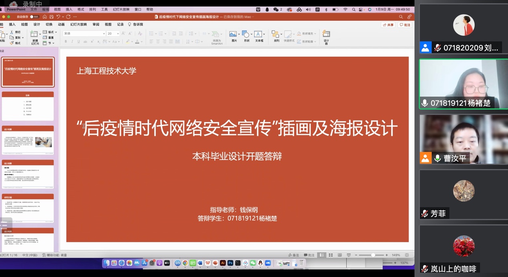This screenshot has width=508, height=277.
Task: Open the Design (设计) ribbon tab
Action: coord(36,24)
